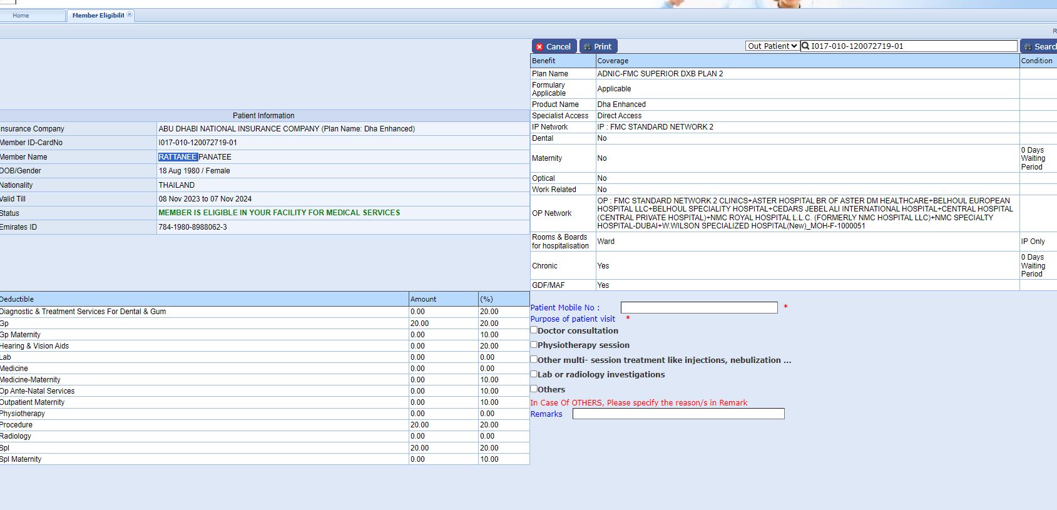This screenshot has width=1057, height=510.
Task: Click the printer icon on Print
Action: coord(587,47)
